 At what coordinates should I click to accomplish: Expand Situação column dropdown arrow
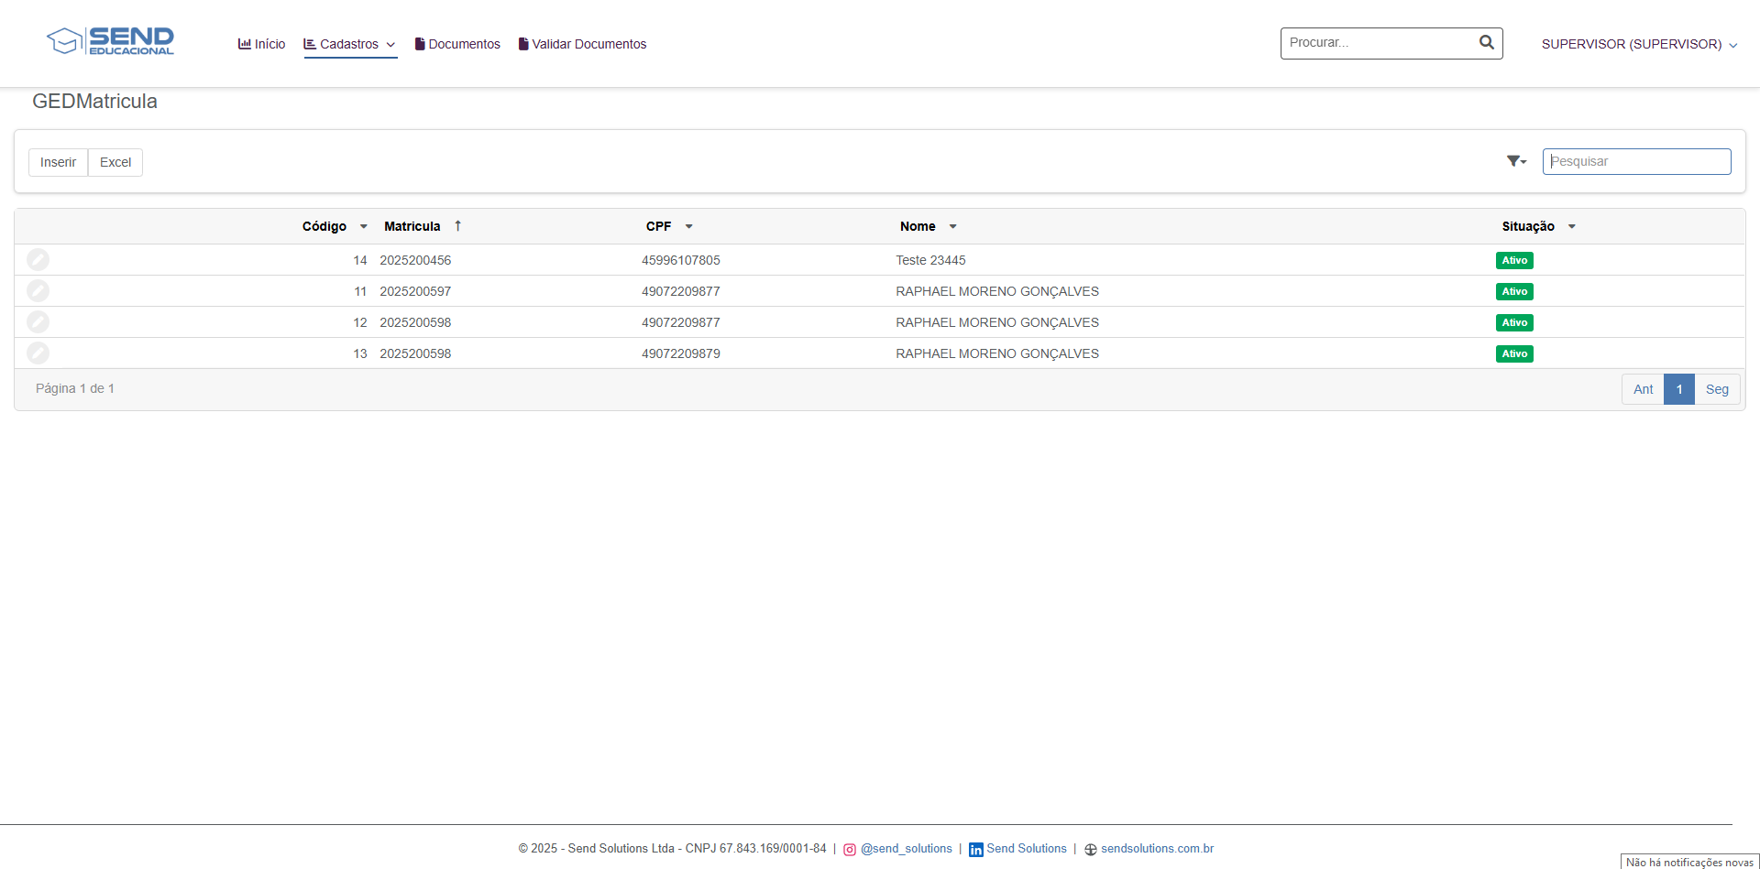[x=1571, y=226]
